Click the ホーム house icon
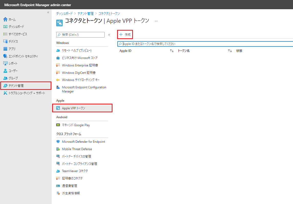 click(5, 19)
